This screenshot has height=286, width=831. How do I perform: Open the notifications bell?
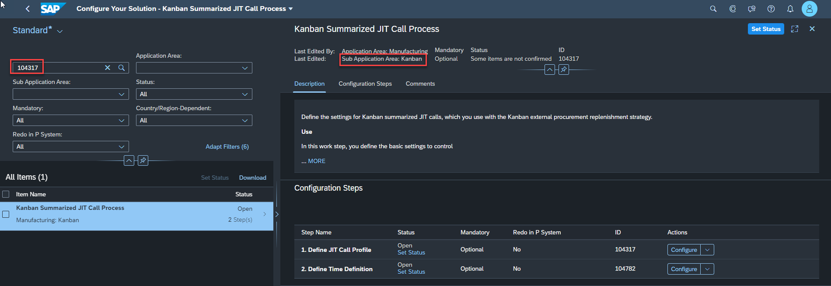(790, 9)
